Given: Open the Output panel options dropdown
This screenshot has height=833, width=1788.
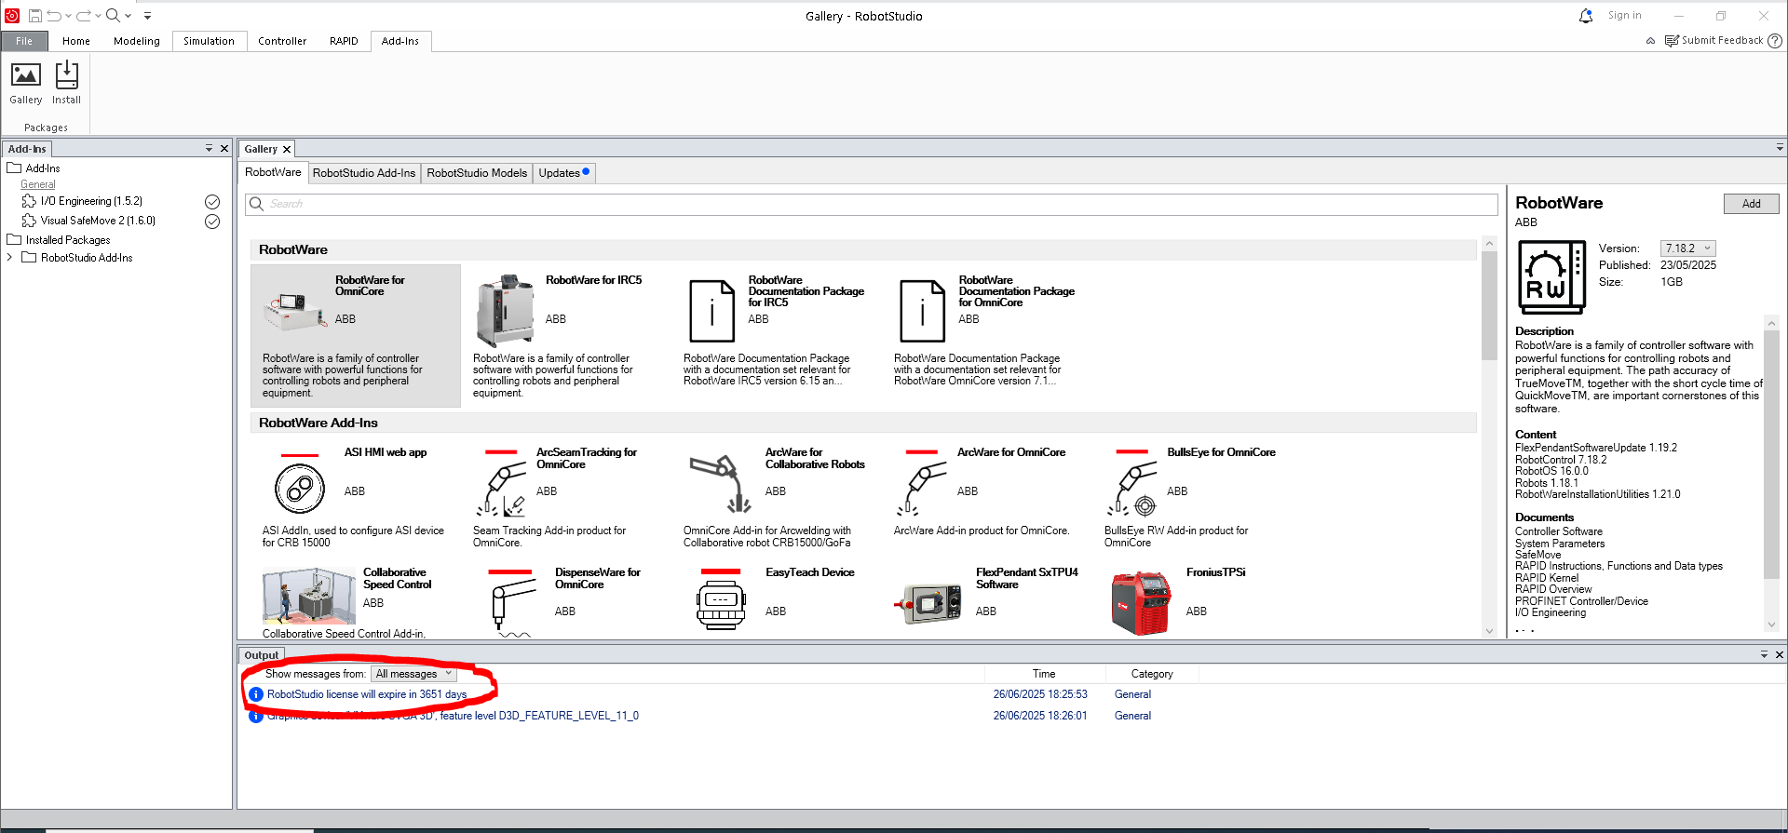Looking at the screenshot, I should coord(1764,655).
